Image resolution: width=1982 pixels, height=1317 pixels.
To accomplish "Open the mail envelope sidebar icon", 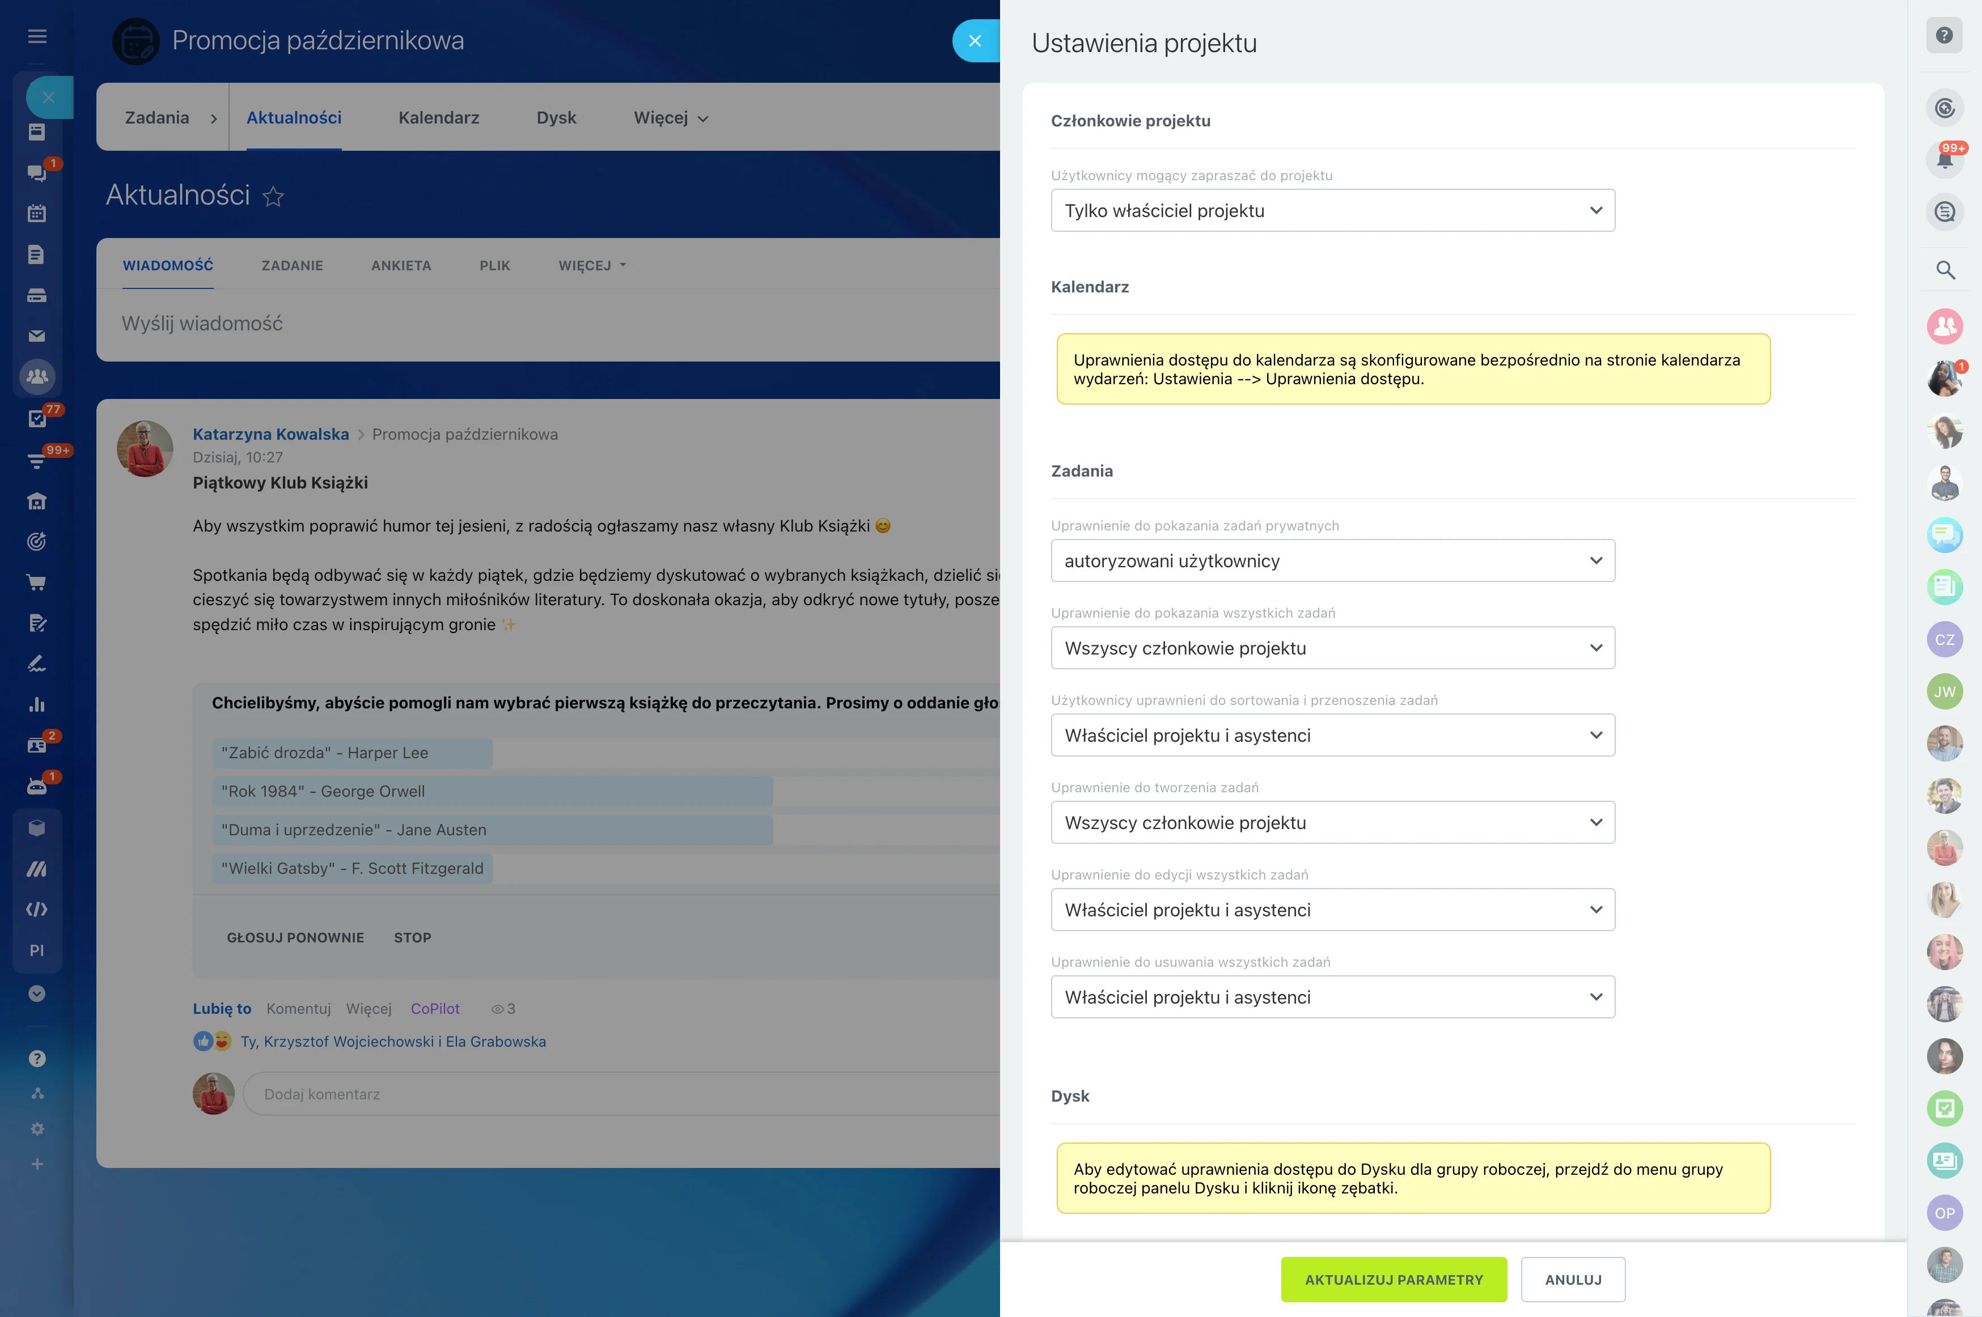I will pos(36,336).
